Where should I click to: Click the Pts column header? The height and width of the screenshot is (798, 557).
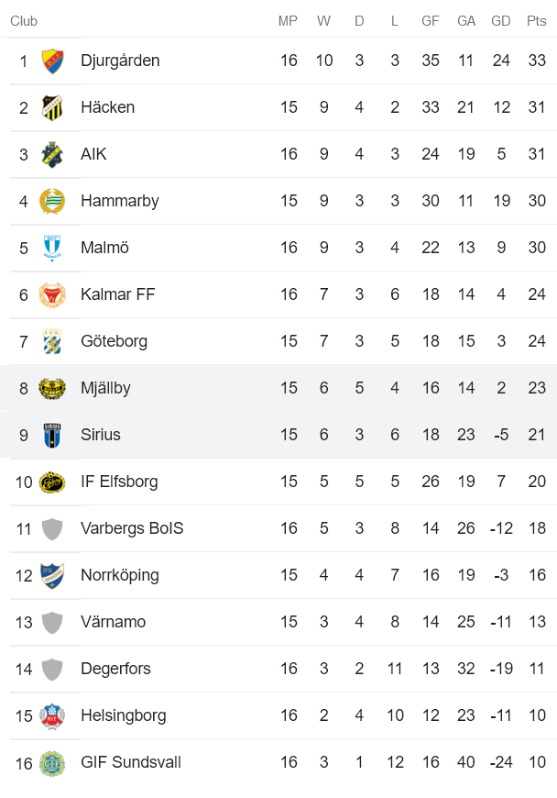coord(536,21)
